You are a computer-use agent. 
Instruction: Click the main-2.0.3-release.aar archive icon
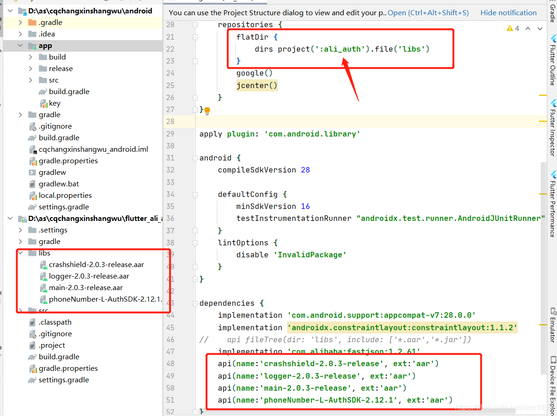coord(43,288)
